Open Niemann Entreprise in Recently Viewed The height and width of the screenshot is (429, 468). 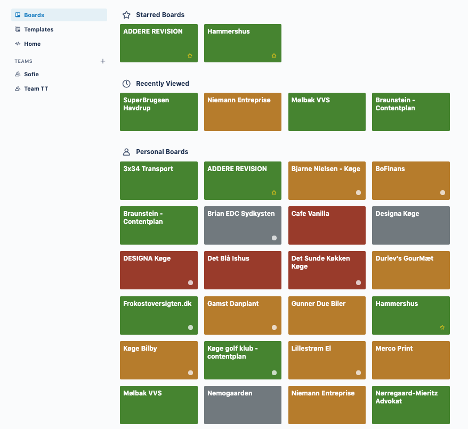click(243, 112)
